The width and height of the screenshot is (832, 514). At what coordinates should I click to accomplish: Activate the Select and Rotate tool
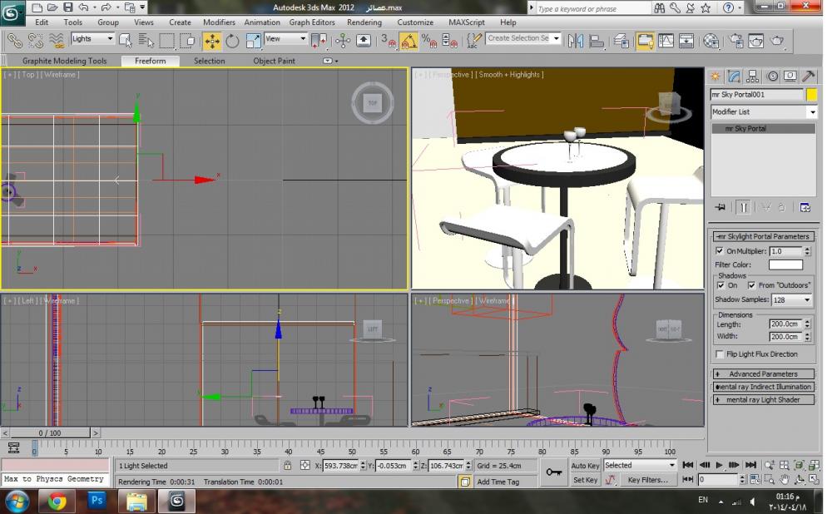232,41
